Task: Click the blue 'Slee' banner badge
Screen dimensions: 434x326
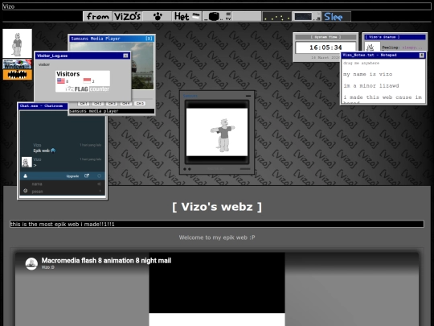Action: point(337,17)
